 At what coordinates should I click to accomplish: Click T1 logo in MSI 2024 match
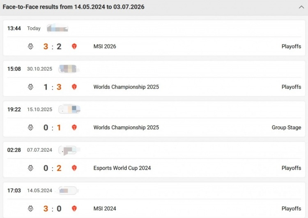click(x=74, y=209)
